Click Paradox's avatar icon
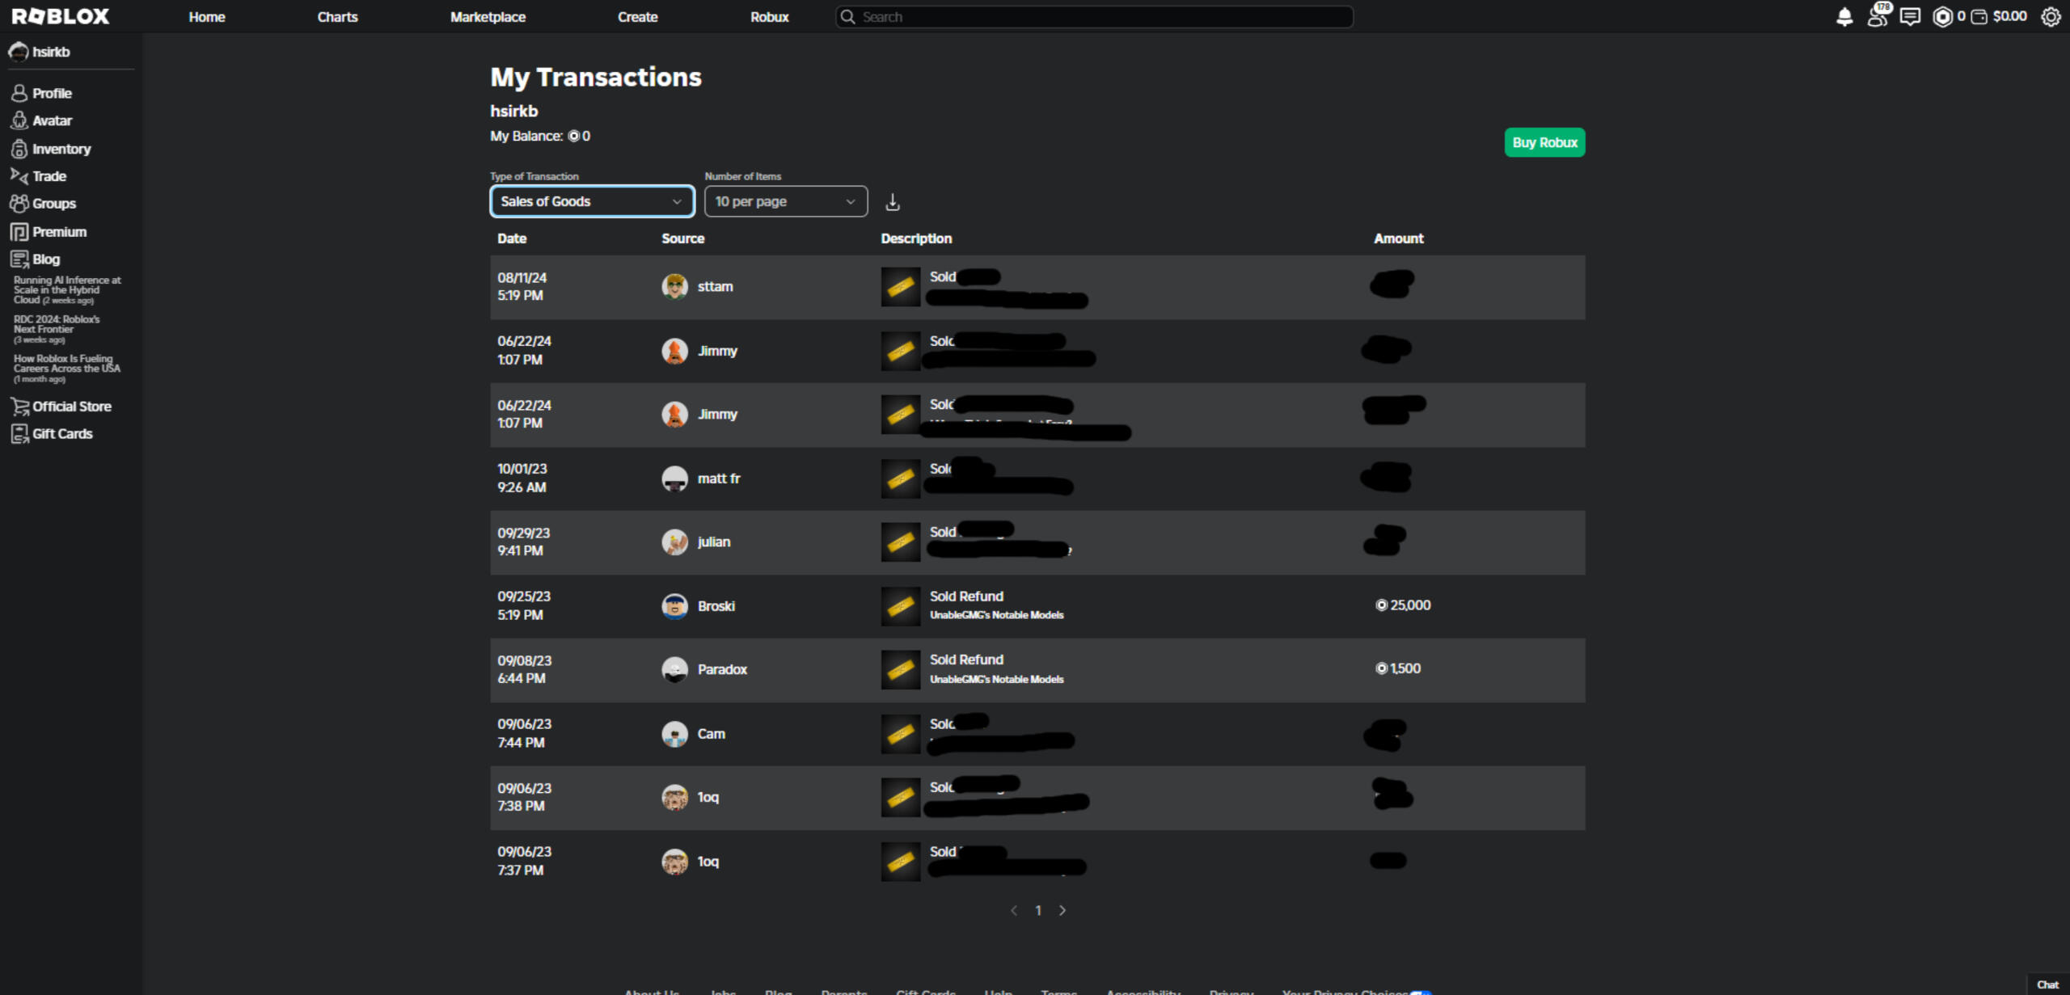The image size is (2070, 995). (674, 669)
